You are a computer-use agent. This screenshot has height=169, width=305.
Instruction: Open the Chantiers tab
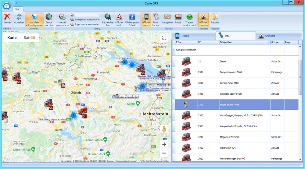coord(279,36)
